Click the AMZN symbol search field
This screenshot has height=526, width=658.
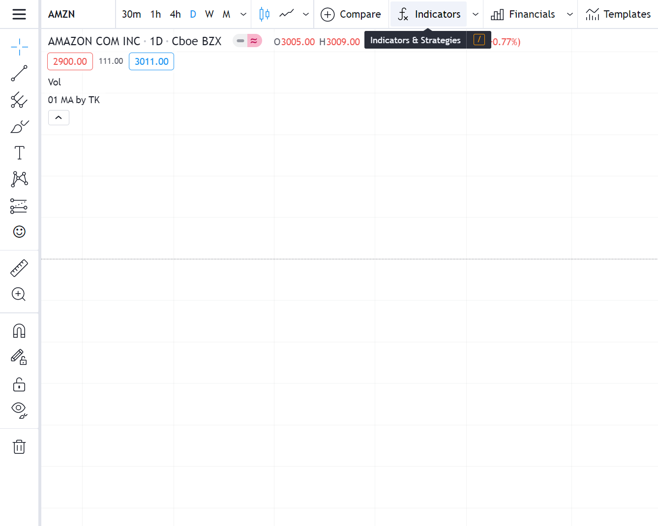(x=79, y=14)
